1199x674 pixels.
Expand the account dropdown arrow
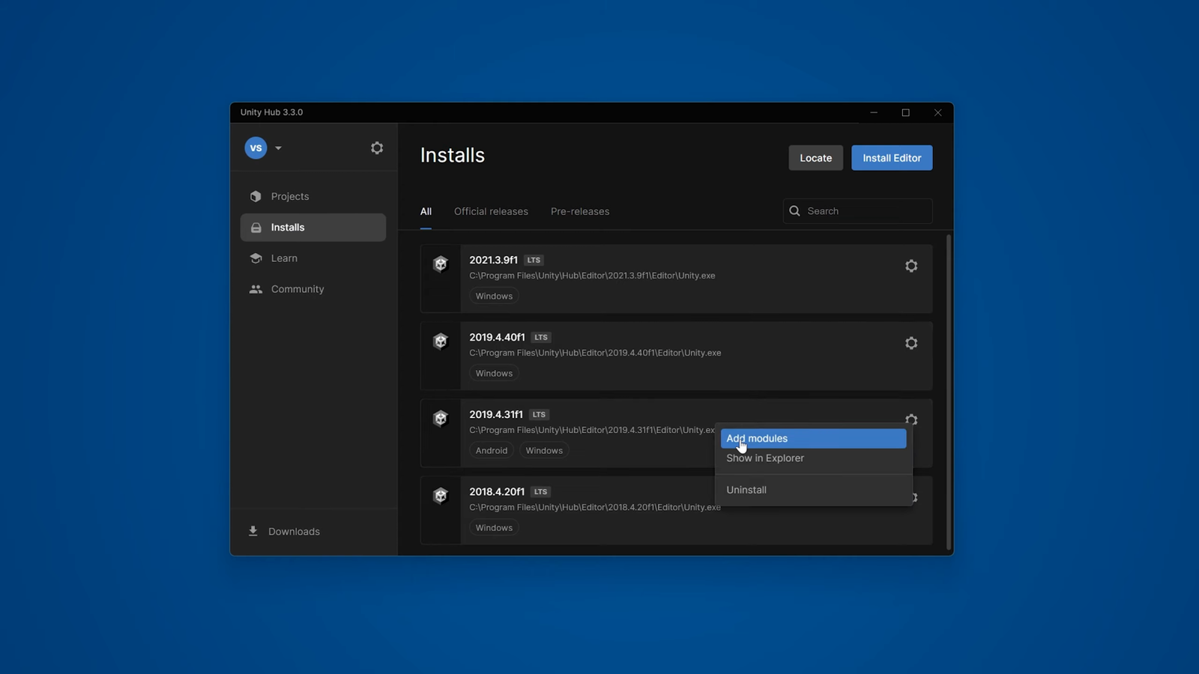[x=278, y=148]
